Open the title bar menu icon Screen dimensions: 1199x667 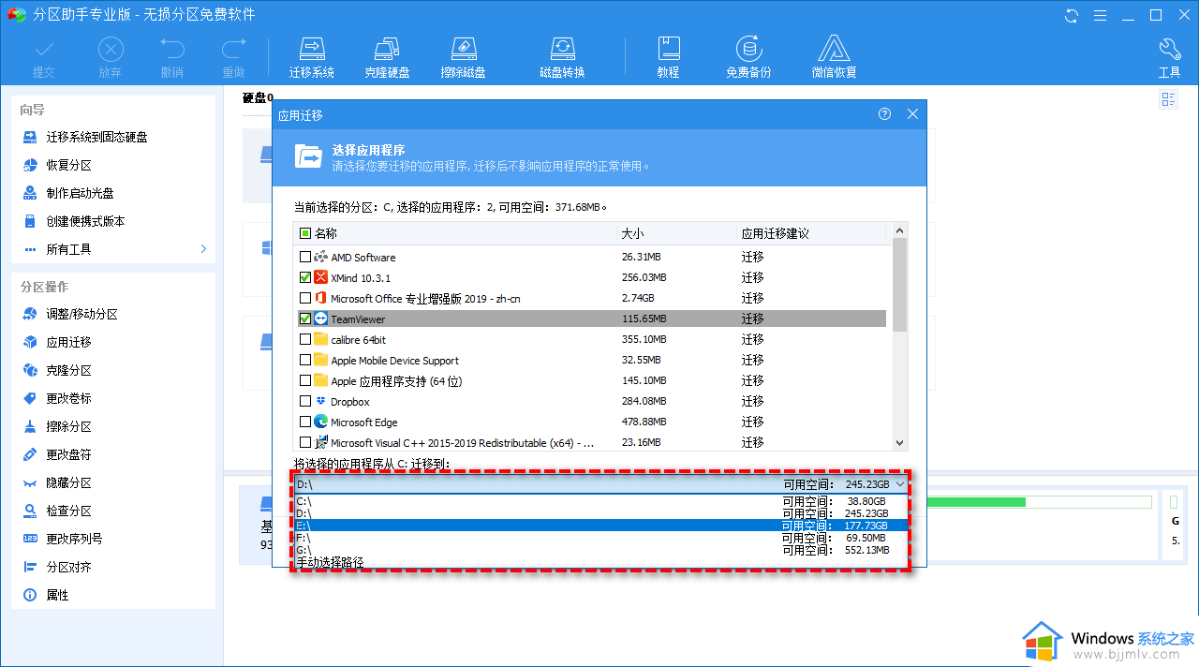click(x=1100, y=15)
